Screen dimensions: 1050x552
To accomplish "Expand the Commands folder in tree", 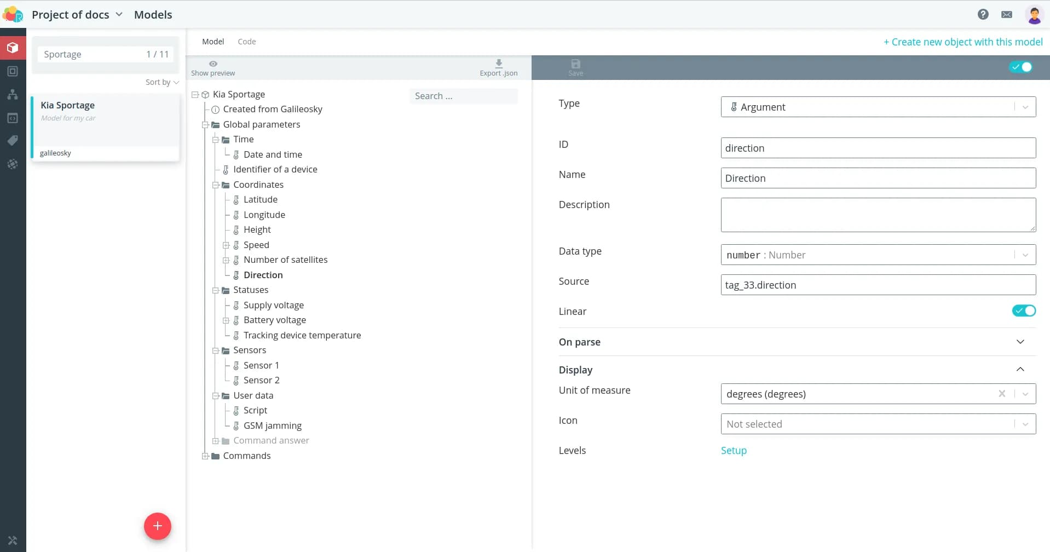I will click(x=205, y=456).
